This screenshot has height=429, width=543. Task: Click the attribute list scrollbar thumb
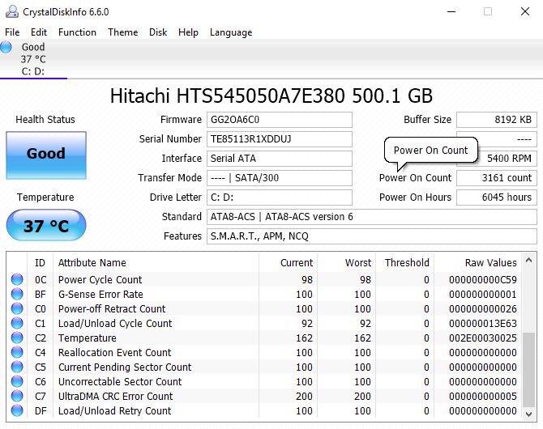coord(528,370)
